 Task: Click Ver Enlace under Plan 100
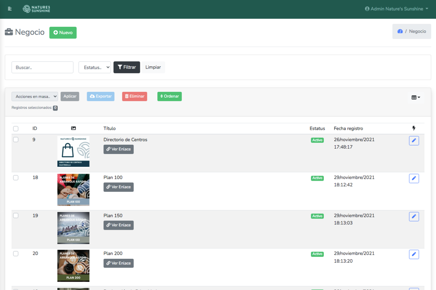coord(118,187)
